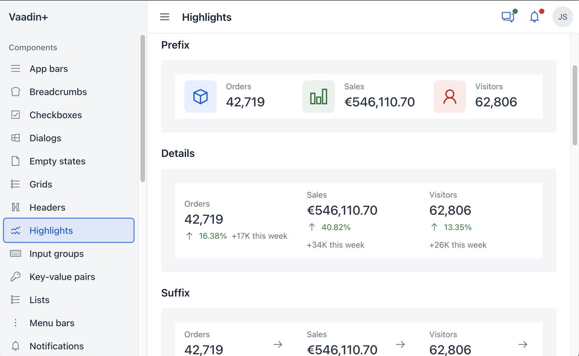Click €546,110.70 in the Prefix section
This screenshot has width=579, height=356.
click(380, 102)
